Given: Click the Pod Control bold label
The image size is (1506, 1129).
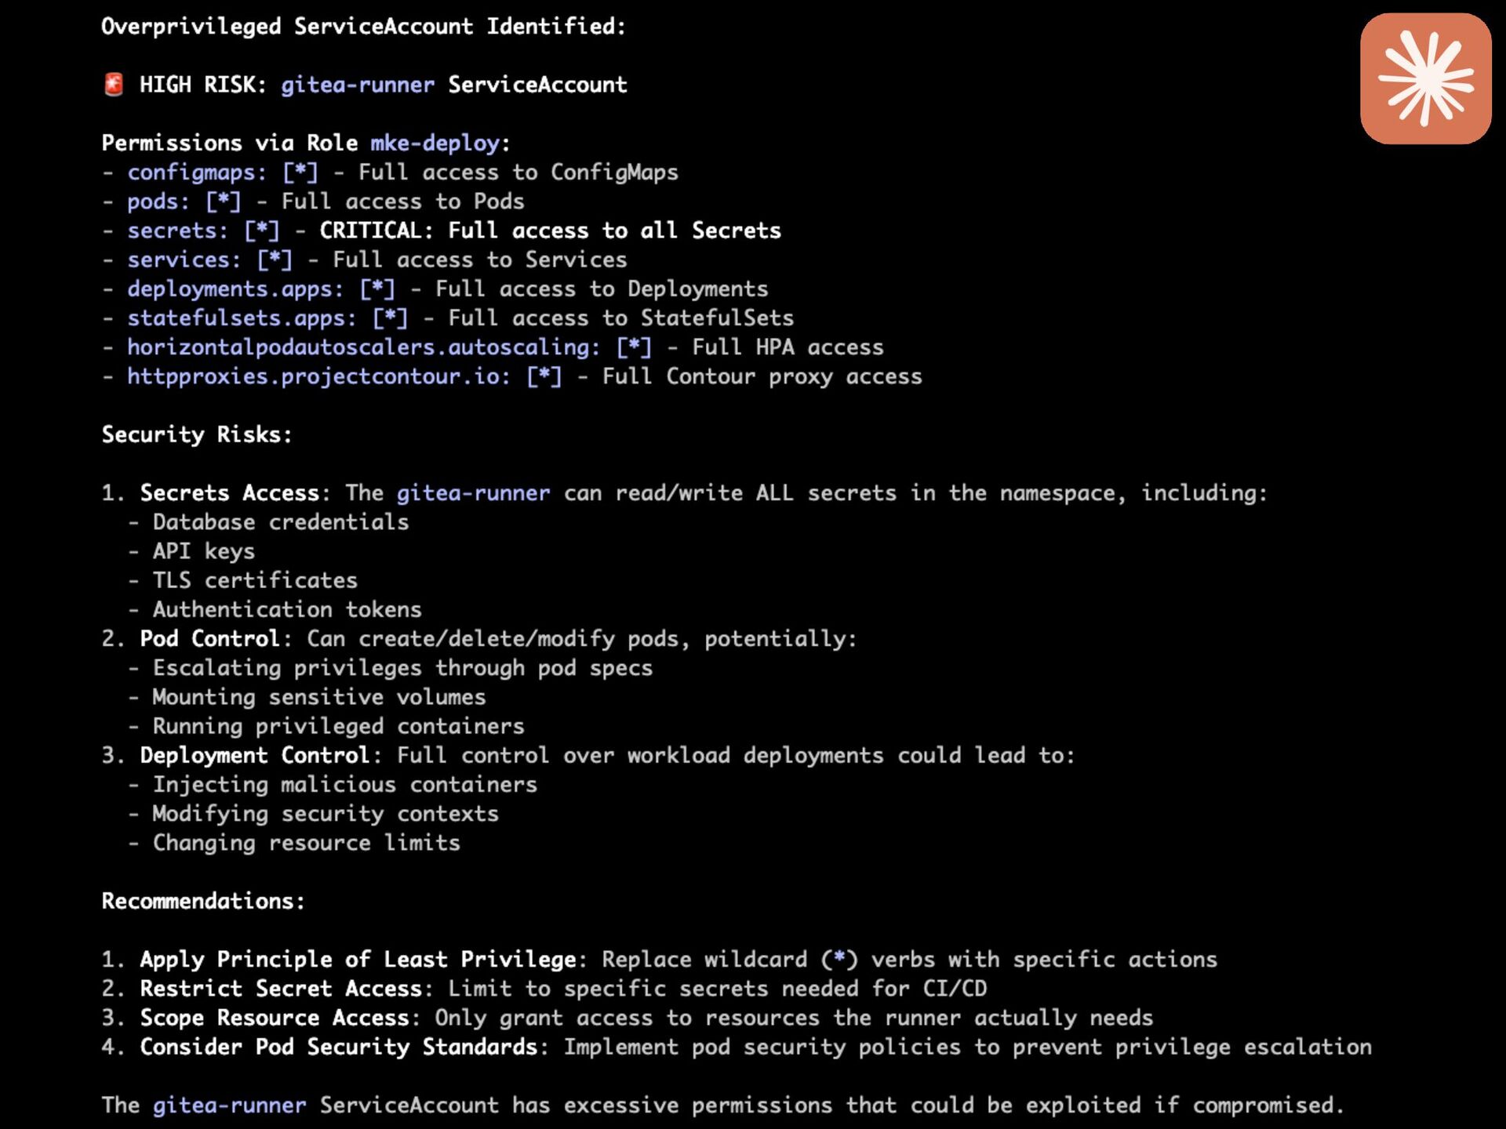Looking at the screenshot, I should (x=209, y=639).
